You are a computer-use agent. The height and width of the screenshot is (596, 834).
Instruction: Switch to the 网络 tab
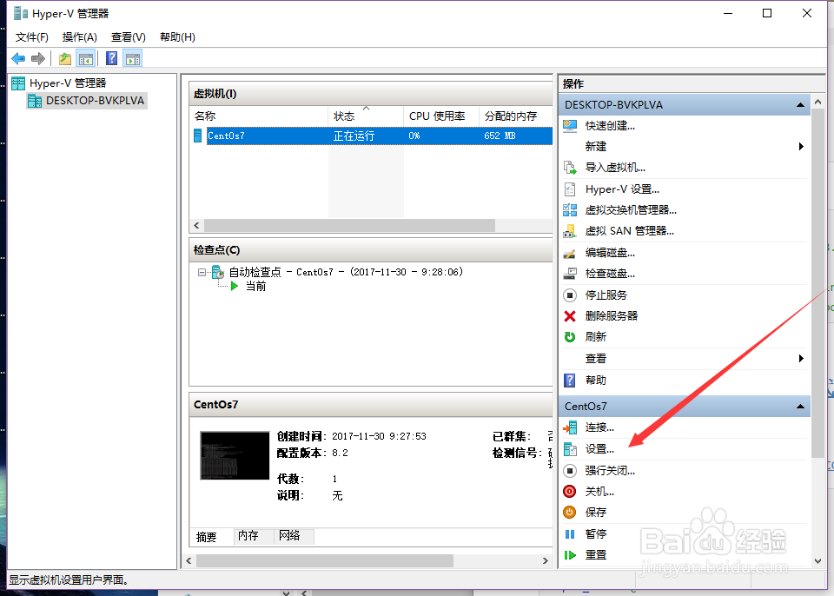[x=295, y=536]
